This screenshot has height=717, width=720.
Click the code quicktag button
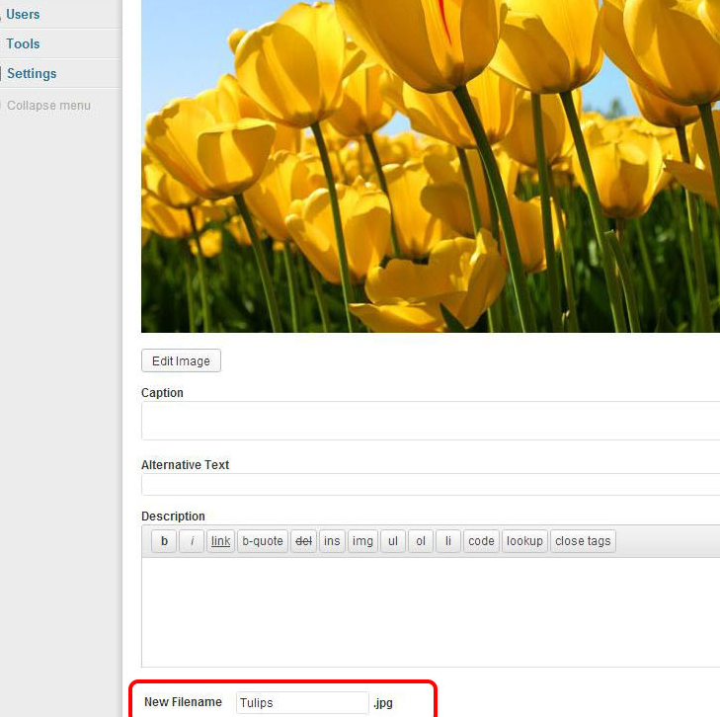coord(481,541)
